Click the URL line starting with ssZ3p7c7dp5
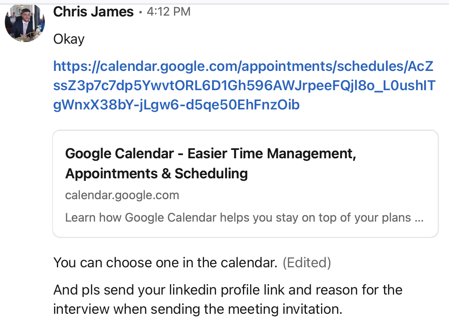The height and width of the screenshot is (323, 449). 244,86
